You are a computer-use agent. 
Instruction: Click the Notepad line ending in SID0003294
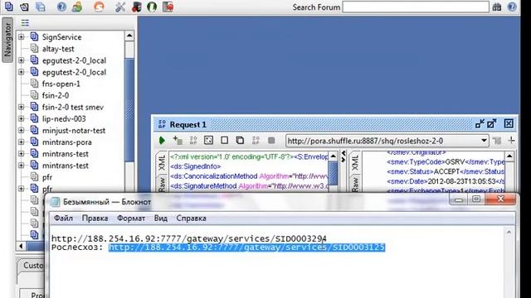(189, 239)
